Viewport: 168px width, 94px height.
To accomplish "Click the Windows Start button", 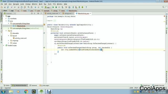I will [x=3, y=92].
